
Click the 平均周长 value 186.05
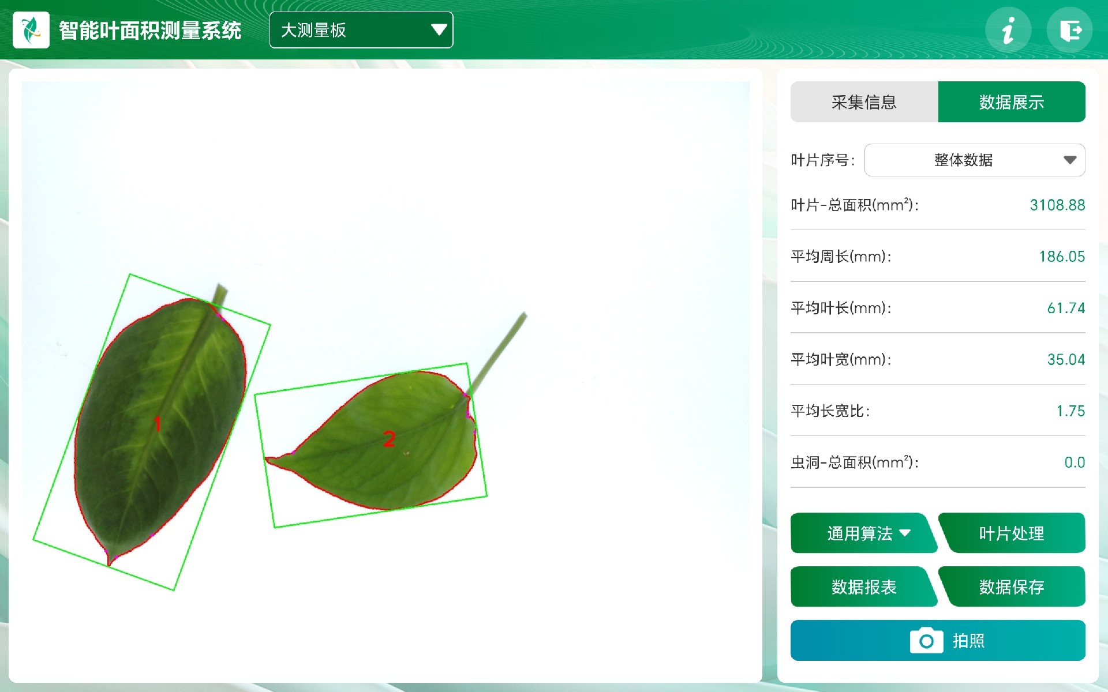(x=1062, y=257)
